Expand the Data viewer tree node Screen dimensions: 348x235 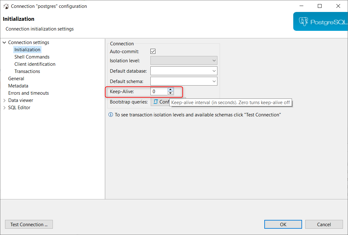(x=4, y=100)
